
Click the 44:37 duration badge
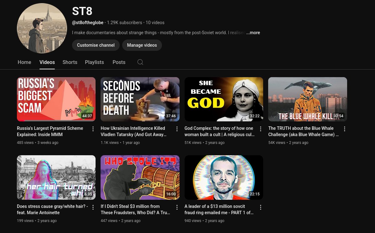(87, 116)
